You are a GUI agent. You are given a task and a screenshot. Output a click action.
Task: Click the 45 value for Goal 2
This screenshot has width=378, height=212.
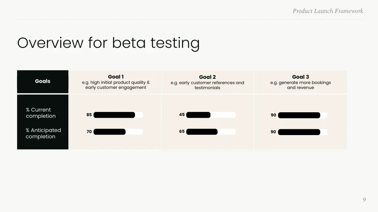pyautogui.click(x=182, y=115)
